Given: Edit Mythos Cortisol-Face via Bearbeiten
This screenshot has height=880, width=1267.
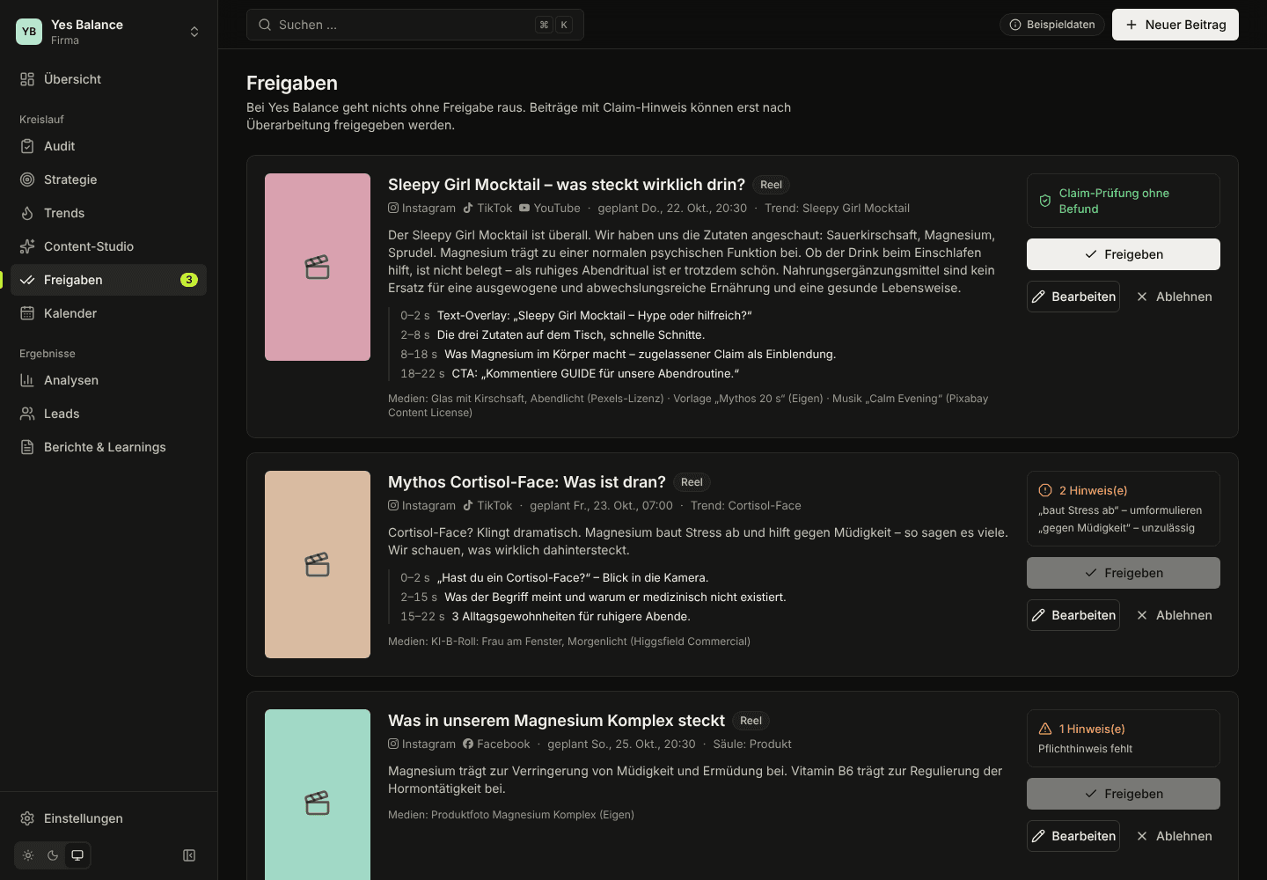Looking at the screenshot, I should click(1073, 615).
